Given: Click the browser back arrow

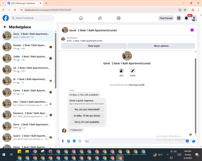Looking at the screenshot, I should pos(4,10).
